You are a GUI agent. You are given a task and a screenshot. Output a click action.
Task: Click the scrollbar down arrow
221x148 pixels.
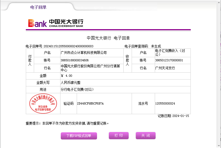pyautogui.click(x=219, y=146)
